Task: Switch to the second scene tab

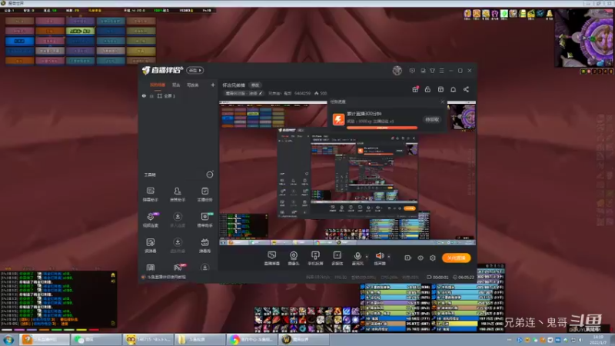Action: (x=176, y=85)
